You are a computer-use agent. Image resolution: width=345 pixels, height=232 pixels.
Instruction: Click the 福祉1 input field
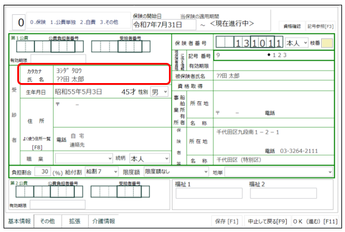click(x=209, y=193)
